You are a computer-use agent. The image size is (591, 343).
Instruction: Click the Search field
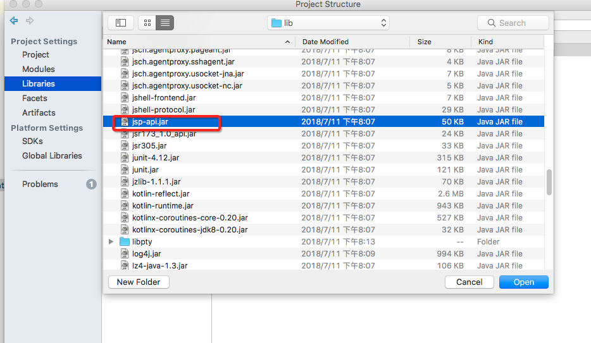(x=513, y=23)
